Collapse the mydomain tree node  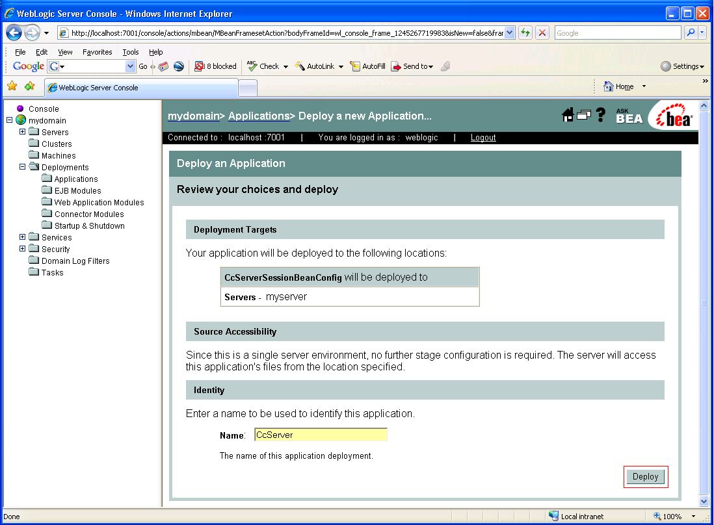point(9,120)
